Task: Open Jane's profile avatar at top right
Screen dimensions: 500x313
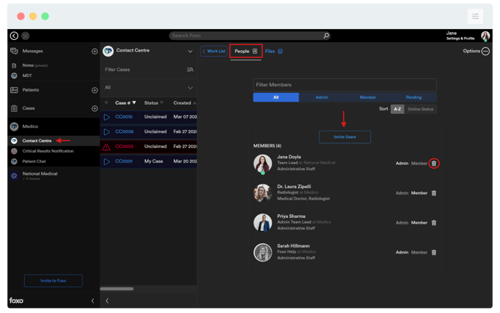Action: (x=485, y=36)
